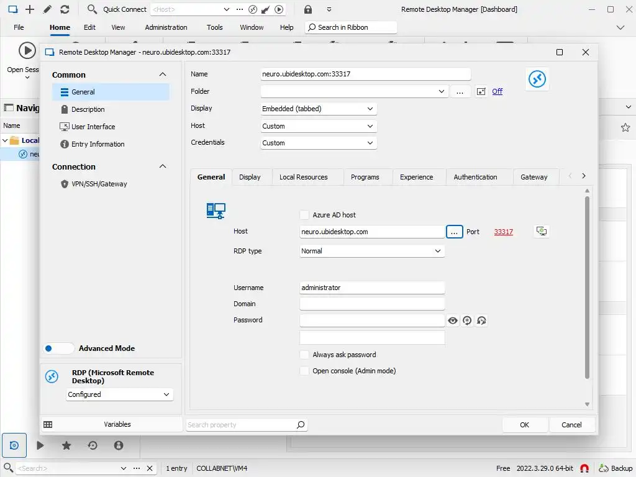The image size is (636, 477).
Task: Click the recent history icon in bottom bar
Action: point(93,445)
